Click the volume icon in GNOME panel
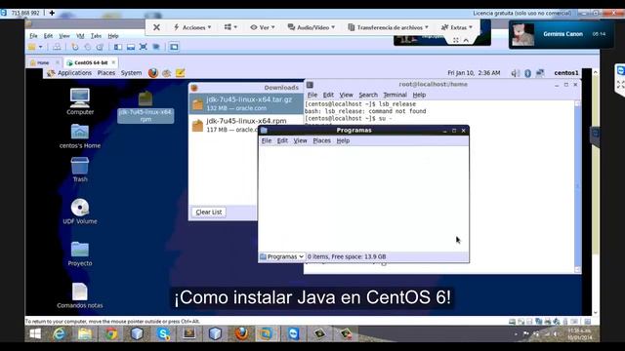 point(516,73)
